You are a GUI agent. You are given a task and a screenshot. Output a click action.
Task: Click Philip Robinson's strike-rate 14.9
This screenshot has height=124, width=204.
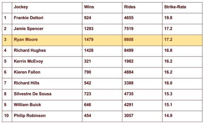click(x=168, y=116)
